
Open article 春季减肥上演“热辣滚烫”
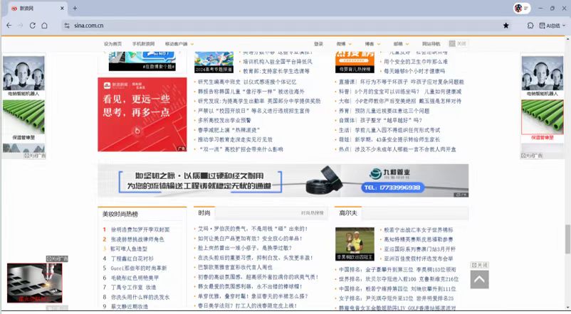[x=229, y=130]
